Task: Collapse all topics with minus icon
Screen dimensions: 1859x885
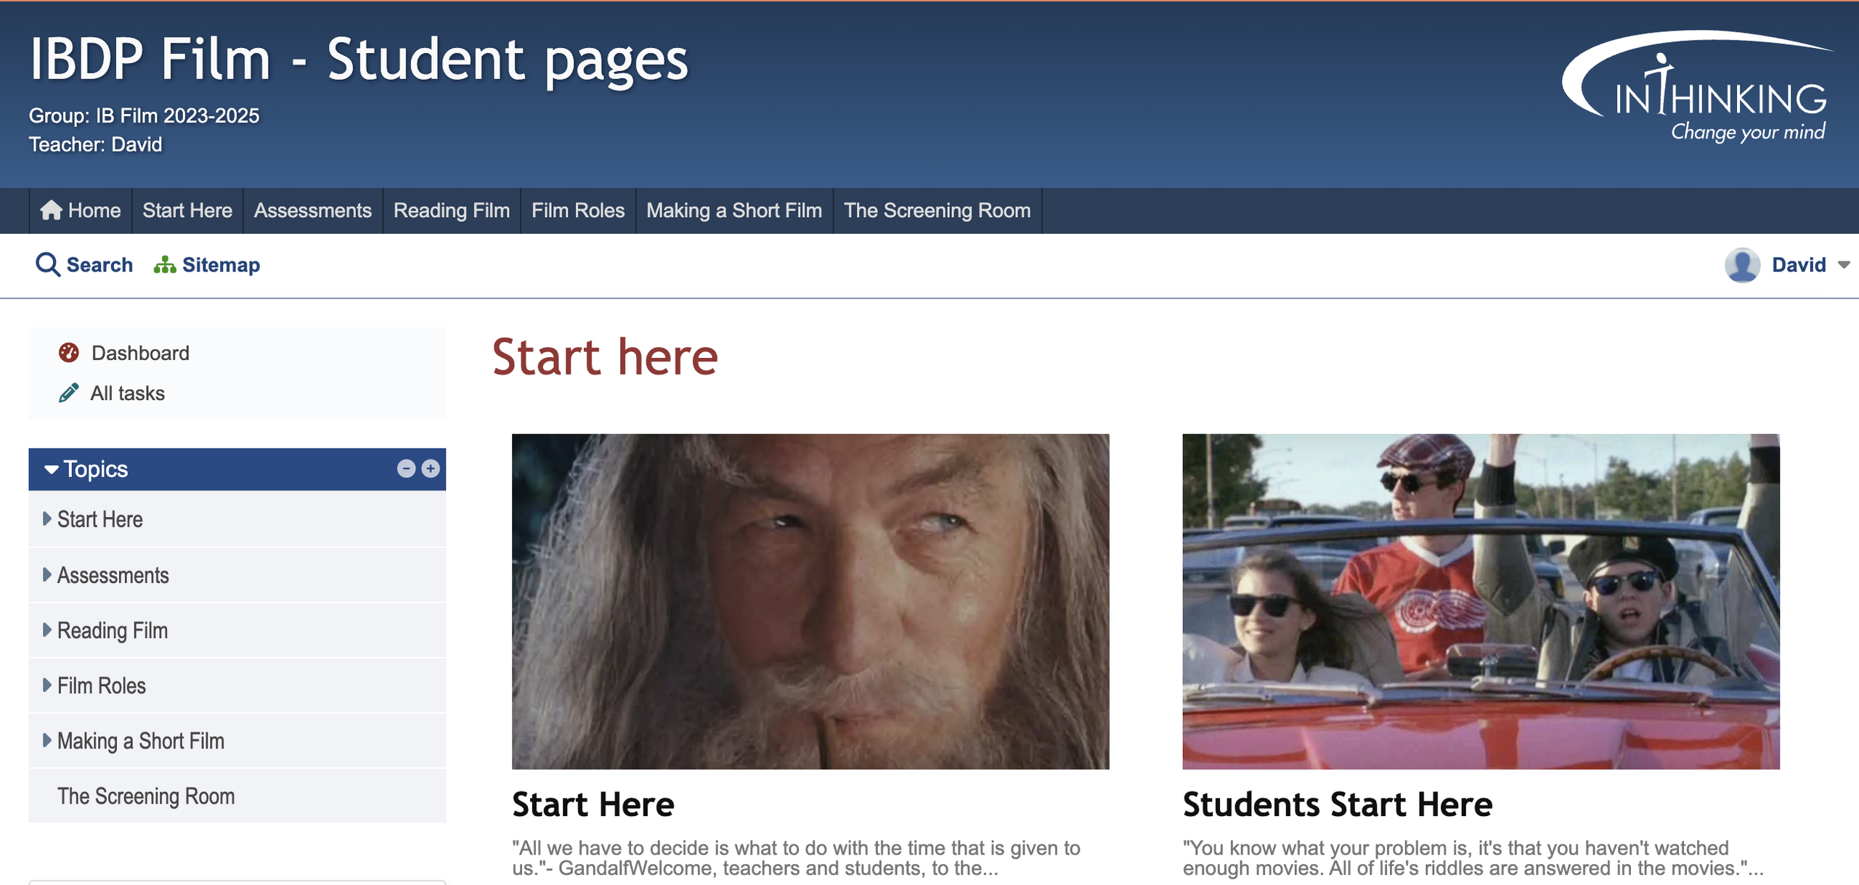Action: click(x=406, y=469)
